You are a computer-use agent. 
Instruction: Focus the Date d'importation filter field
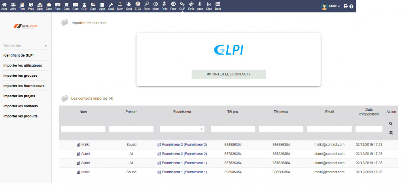369,129
